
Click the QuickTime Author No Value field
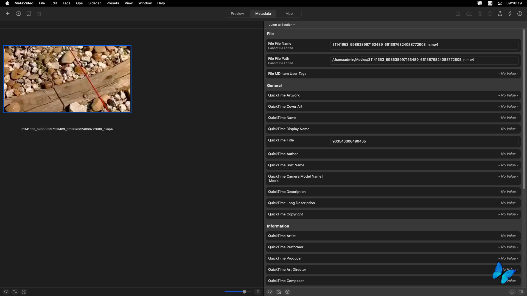[x=508, y=154]
